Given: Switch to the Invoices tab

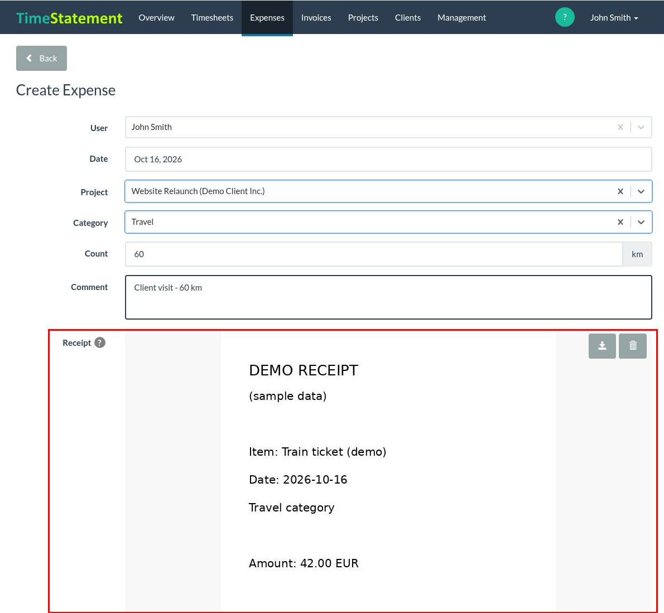Looking at the screenshot, I should pyautogui.click(x=316, y=17).
